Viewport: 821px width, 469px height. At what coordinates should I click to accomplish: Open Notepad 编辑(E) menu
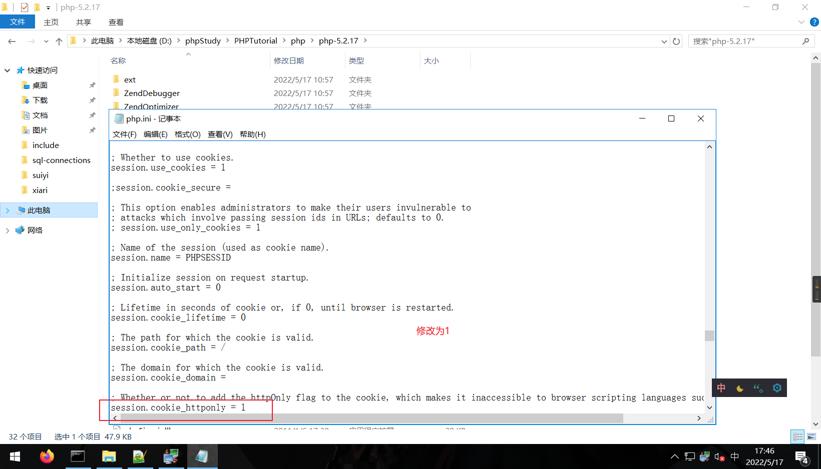(156, 134)
